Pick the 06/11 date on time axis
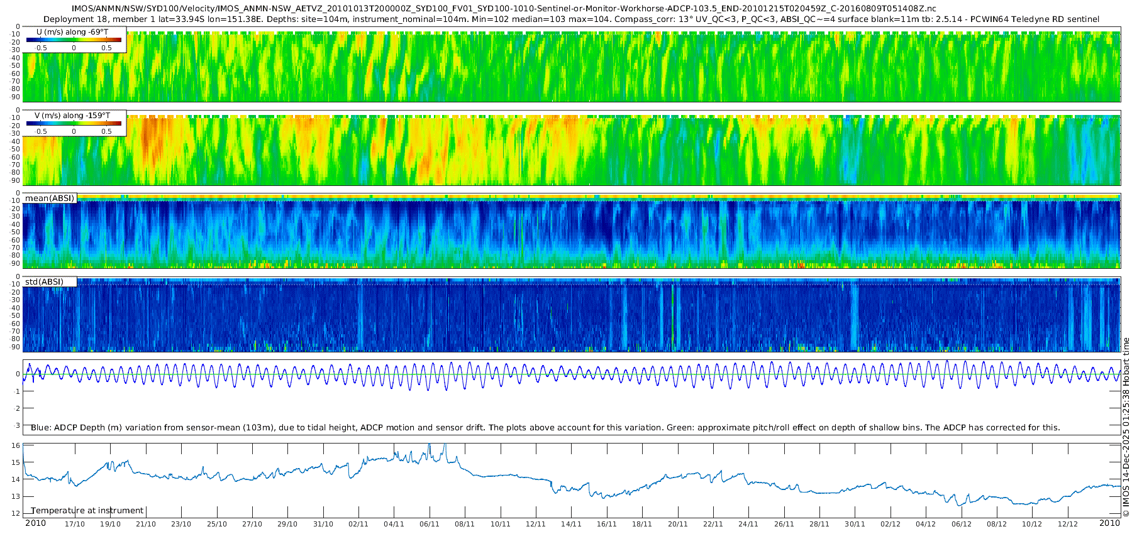1132x534 pixels. [430, 524]
